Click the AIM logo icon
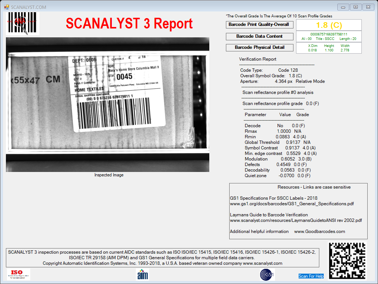The height and width of the screenshot is (284, 378). click(142, 275)
